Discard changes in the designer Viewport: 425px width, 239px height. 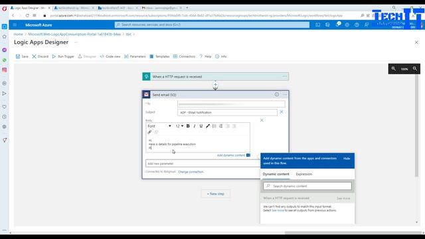[x=40, y=56]
